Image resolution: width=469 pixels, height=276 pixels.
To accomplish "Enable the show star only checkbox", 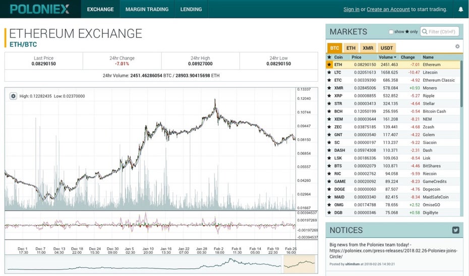I will (x=391, y=32).
